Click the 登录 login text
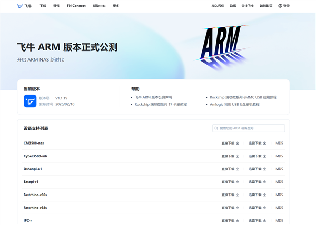Screen dimensions: 316x225 [x=287, y=6]
